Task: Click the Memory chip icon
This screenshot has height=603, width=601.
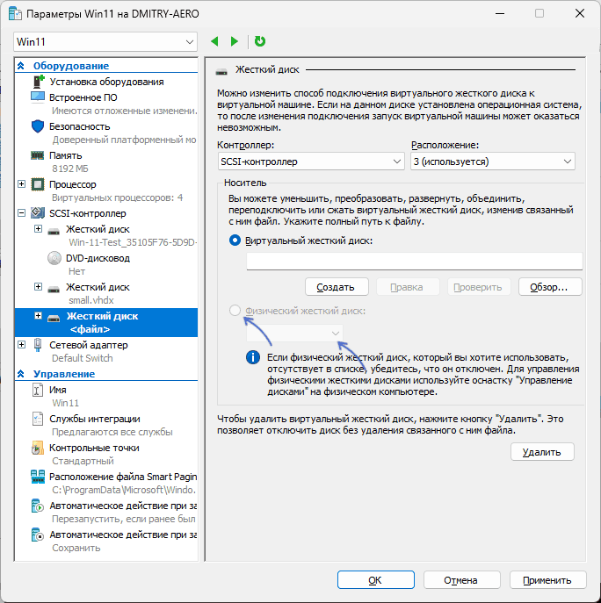Action: [38, 155]
